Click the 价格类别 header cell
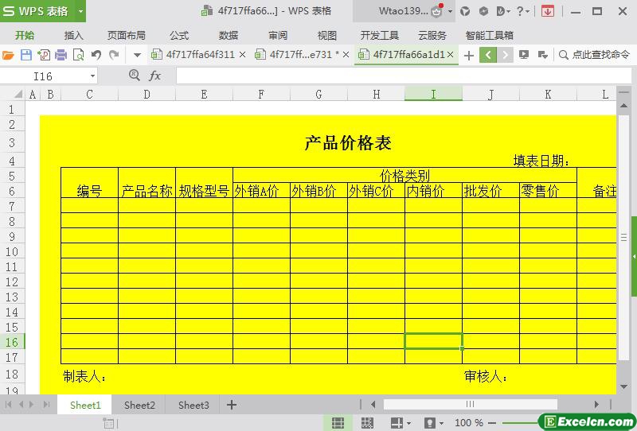The image size is (637, 431). click(x=404, y=175)
